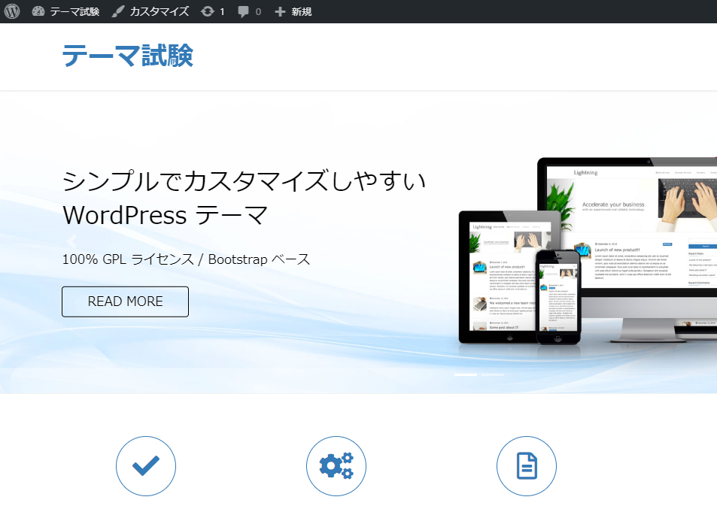The image size is (717, 506).
Task: Click the checkmark circle icon
Action: point(146,466)
